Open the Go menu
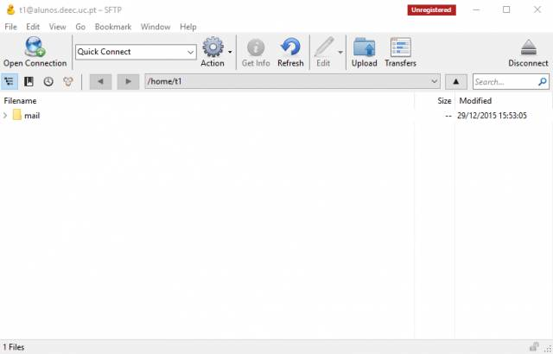This screenshot has height=354, width=553. coord(80,27)
